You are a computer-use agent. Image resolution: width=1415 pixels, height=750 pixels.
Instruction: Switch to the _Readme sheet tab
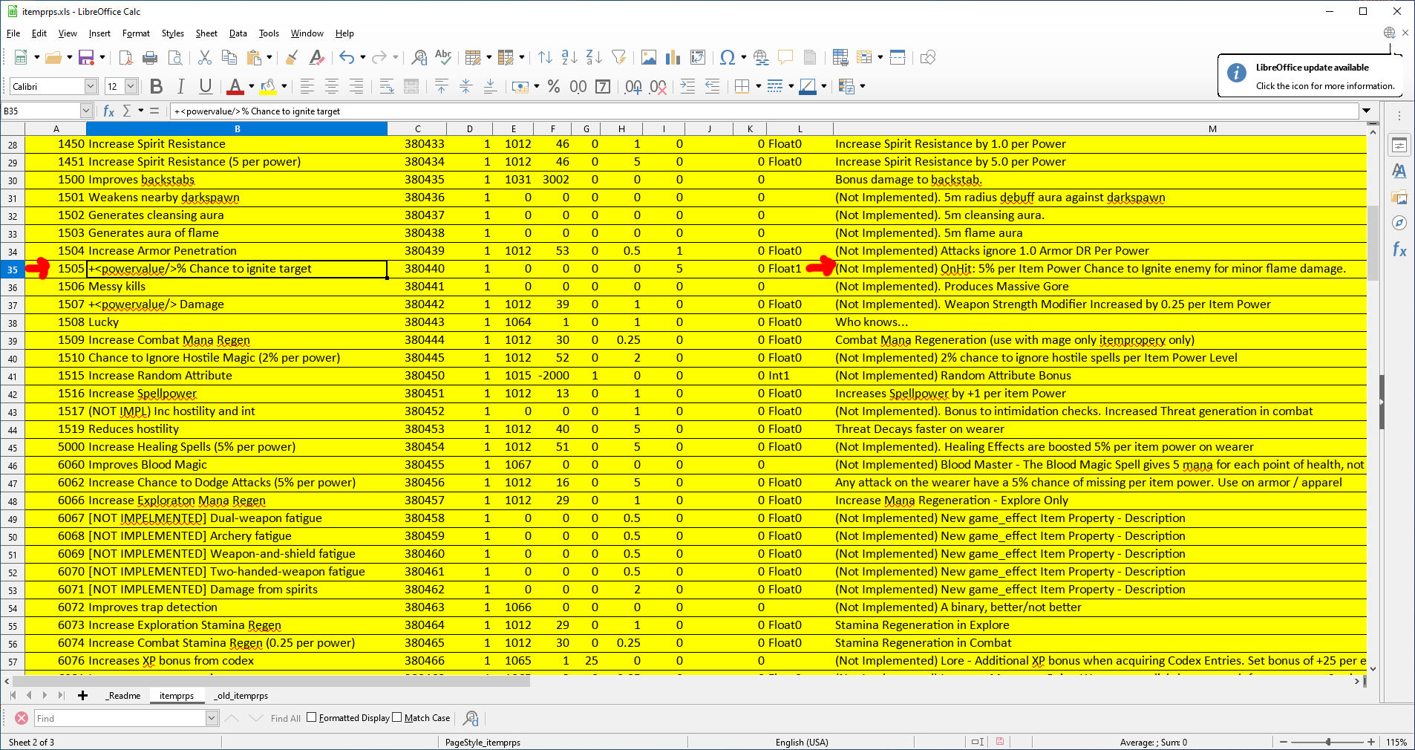click(122, 696)
